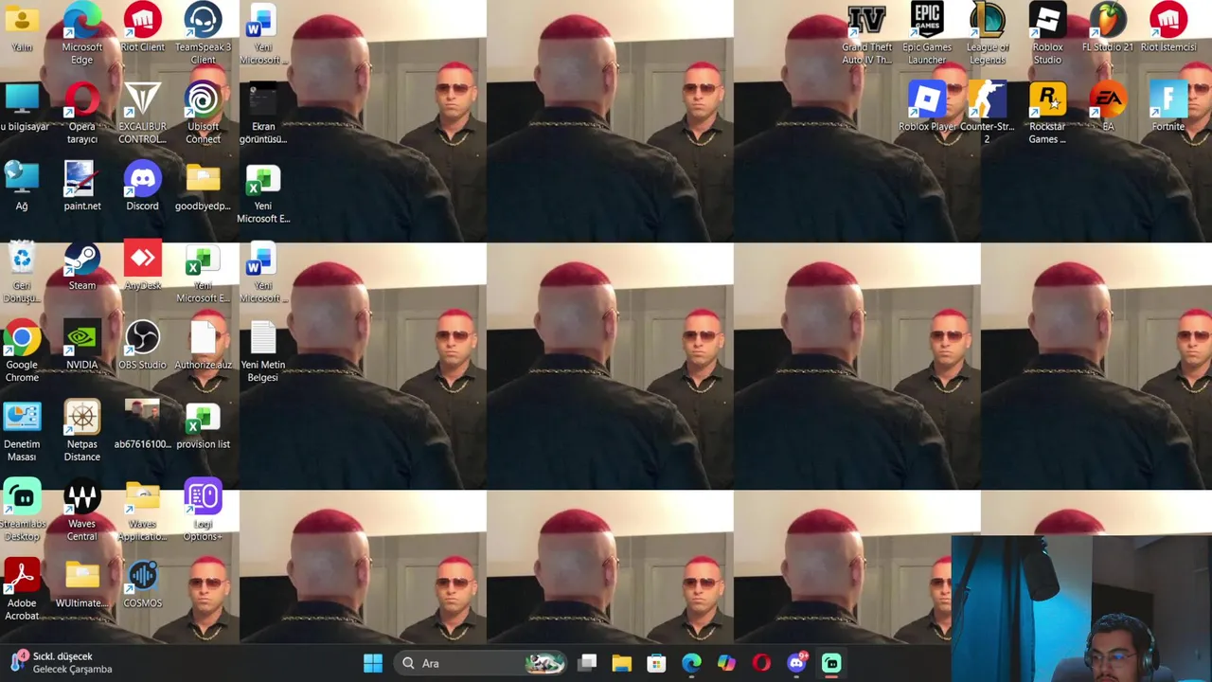Open Roblox Studio desktop shortcut
Viewport: 1212px width, 682px height.
[x=1047, y=33]
